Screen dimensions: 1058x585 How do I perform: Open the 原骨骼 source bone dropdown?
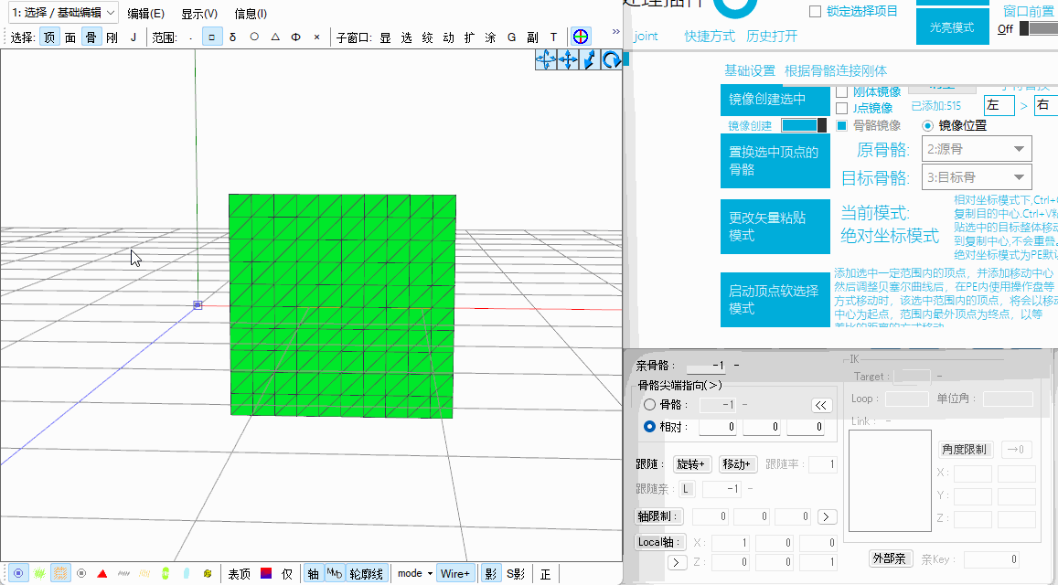(x=977, y=149)
